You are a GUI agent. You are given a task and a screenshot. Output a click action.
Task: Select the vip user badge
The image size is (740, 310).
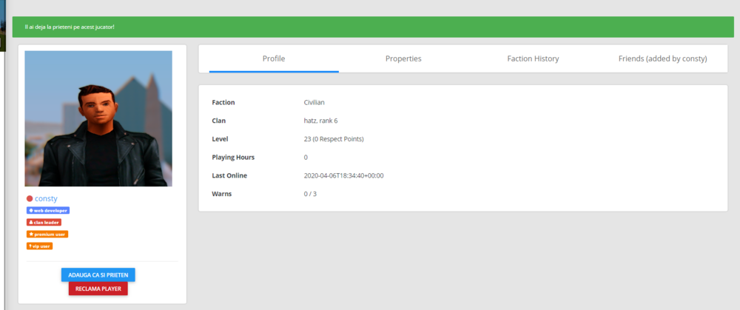pos(39,246)
